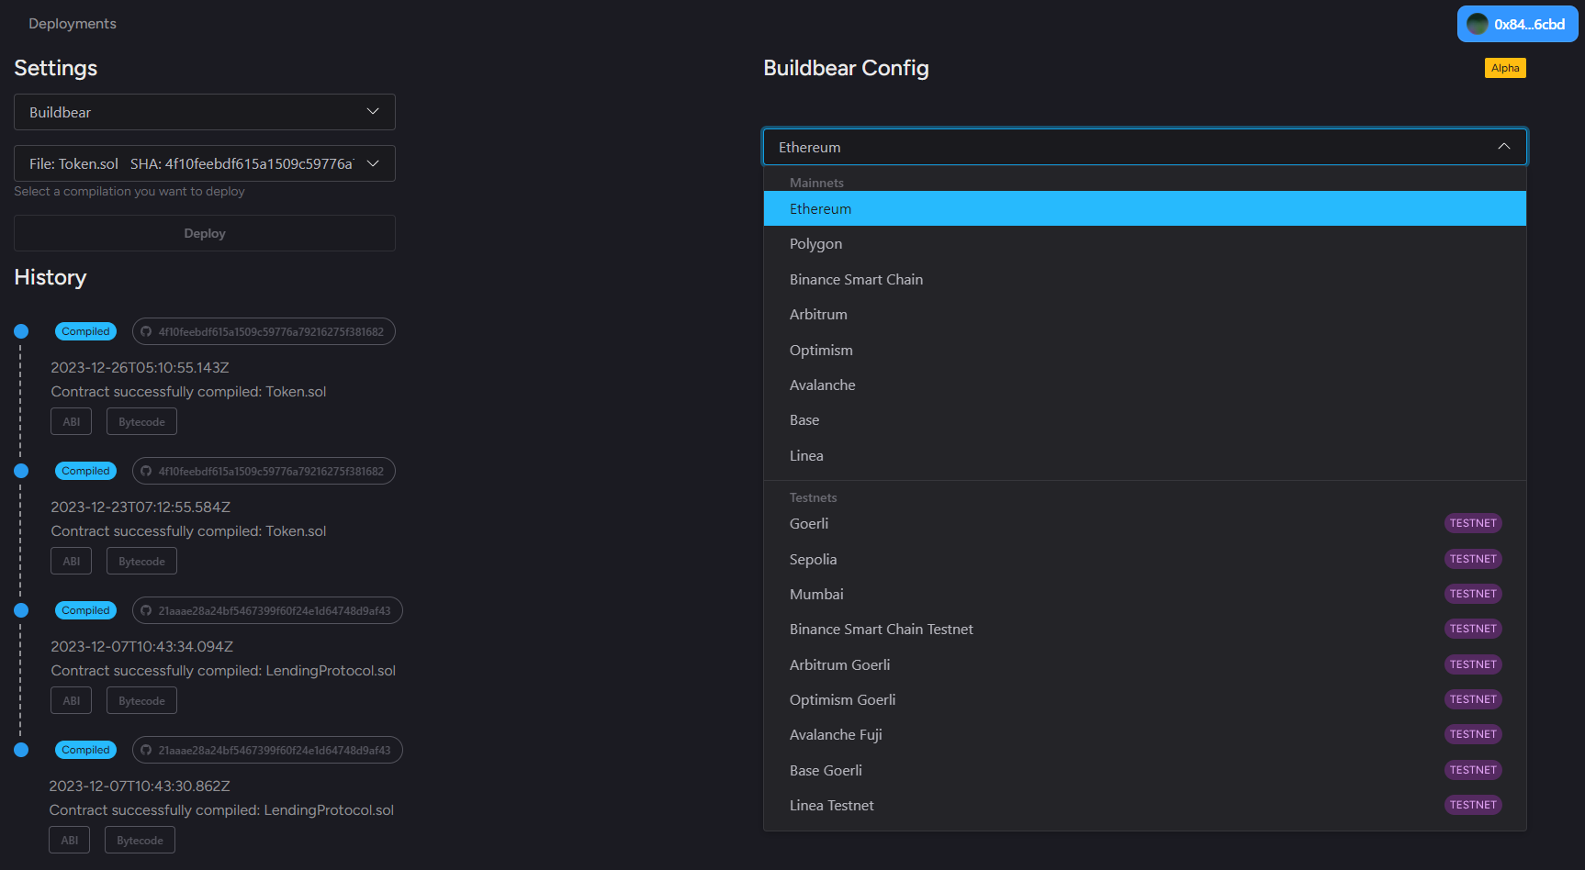
Task: Click the GitHub icon for the 10:43:30.862Z compilation
Action: click(x=146, y=750)
